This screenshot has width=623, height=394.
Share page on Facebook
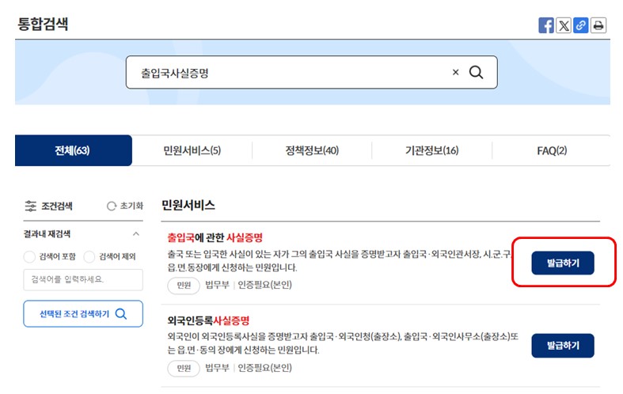[x=546, y=25]
